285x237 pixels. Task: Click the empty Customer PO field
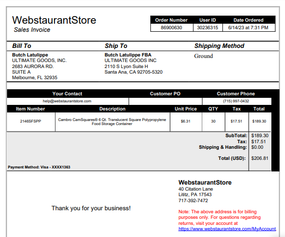[165, 101]
